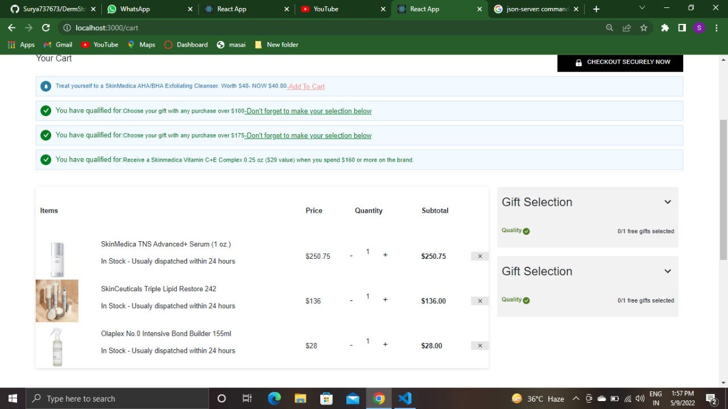Close the WhatsApp tab

click(190, 9)
